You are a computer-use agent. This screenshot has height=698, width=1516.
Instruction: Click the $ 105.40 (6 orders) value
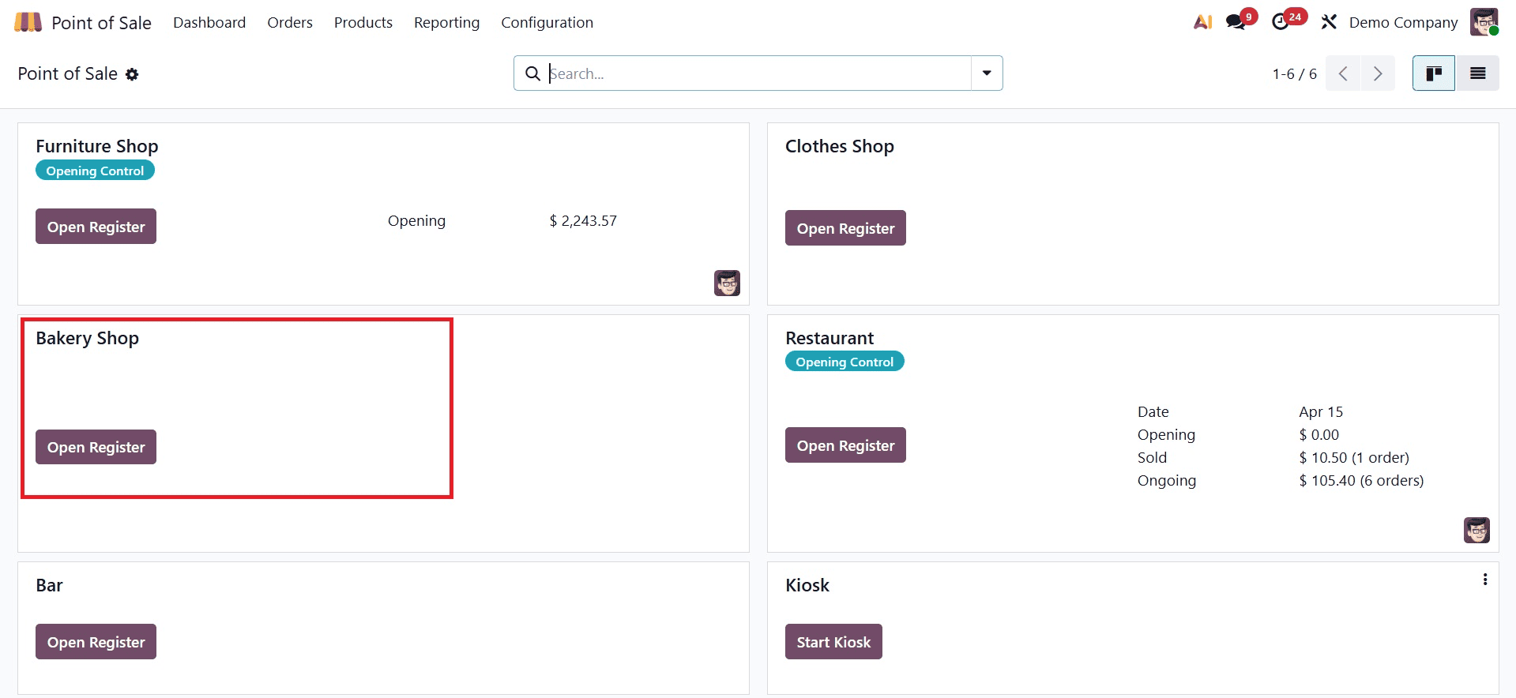tap(1361, 480)
